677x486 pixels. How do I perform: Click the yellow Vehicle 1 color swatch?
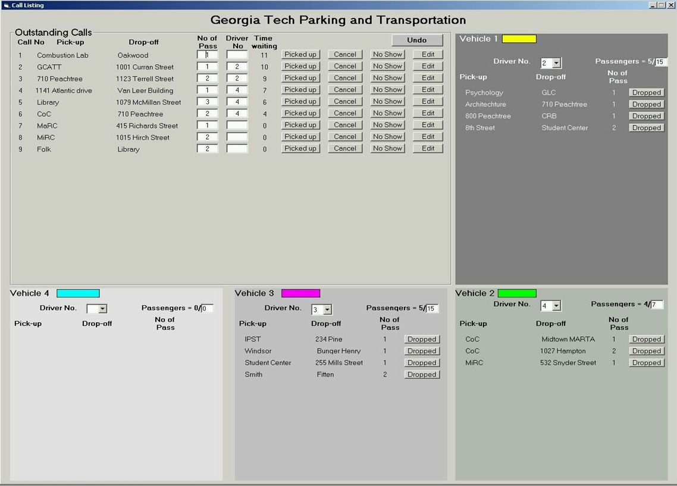(519, 39)
